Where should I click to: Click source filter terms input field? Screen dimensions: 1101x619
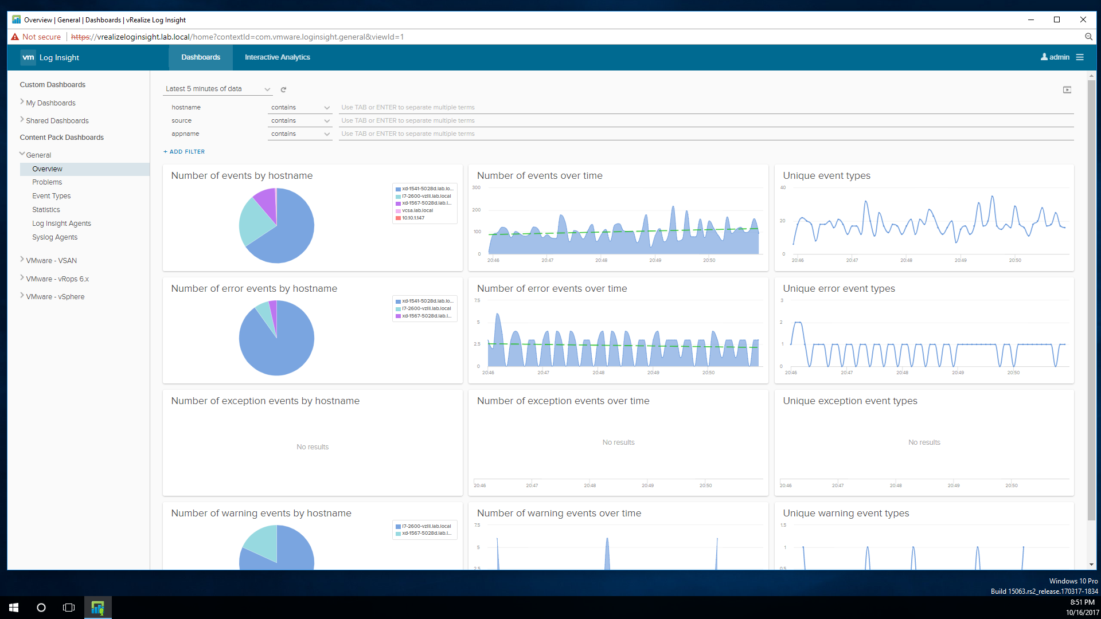pos(706,121)
